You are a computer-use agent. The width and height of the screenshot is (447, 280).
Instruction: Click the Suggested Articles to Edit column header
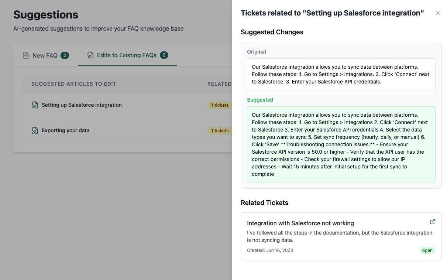tap(74, 84)
